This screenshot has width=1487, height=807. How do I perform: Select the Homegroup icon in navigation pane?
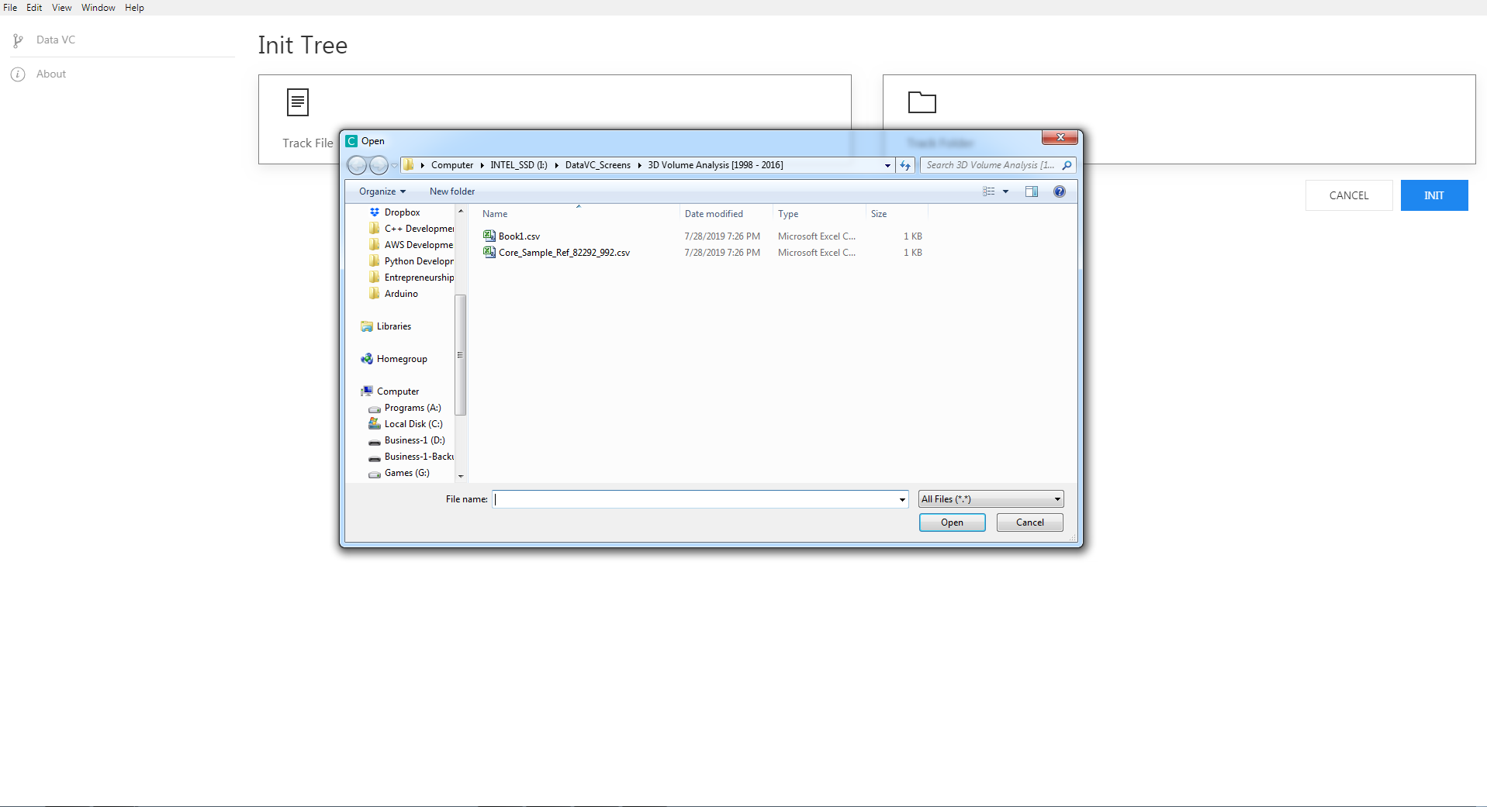[367, 359]
